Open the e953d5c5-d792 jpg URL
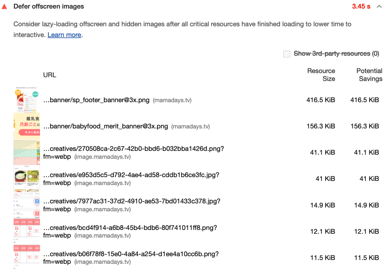The height and width of the screenshot is (278, 386). click(131, 179)
